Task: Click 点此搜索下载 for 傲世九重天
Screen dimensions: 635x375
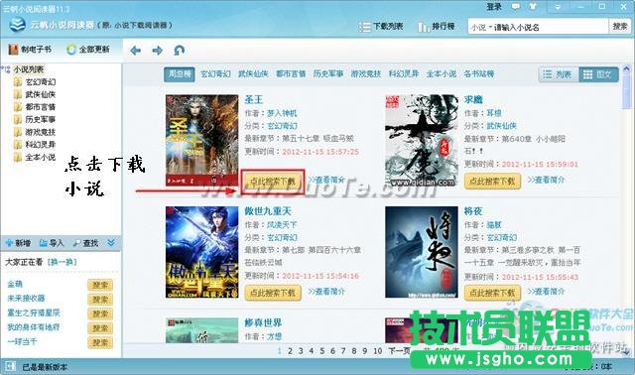Action: pyautogui.click(x=273, y=293)
